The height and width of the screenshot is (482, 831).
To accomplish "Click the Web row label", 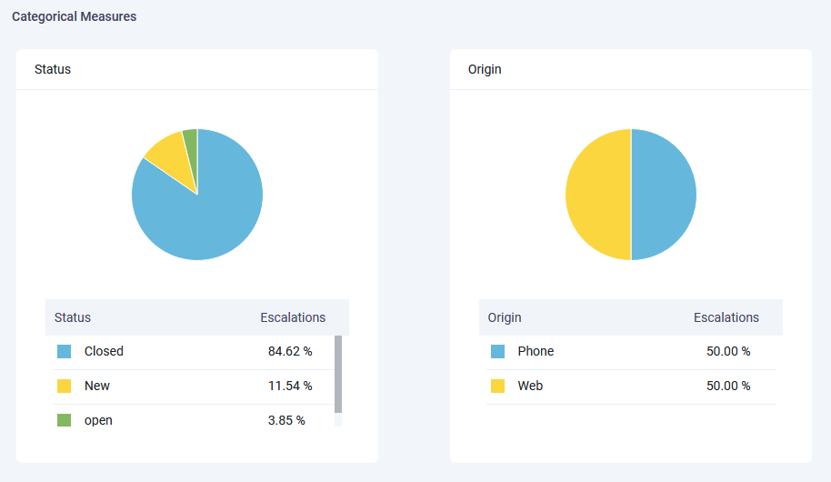I will 530,386.
